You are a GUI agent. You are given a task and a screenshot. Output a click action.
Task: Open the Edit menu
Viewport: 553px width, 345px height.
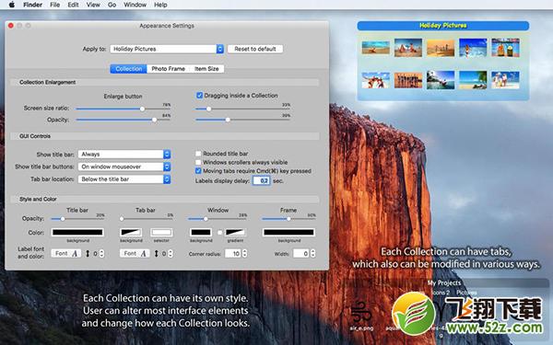[73, 5]
